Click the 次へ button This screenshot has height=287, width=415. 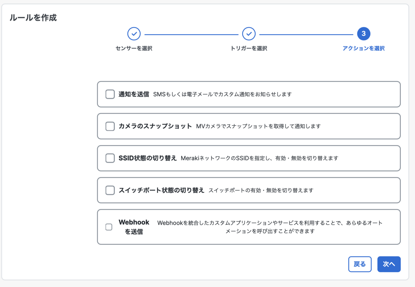pos(389,264)
